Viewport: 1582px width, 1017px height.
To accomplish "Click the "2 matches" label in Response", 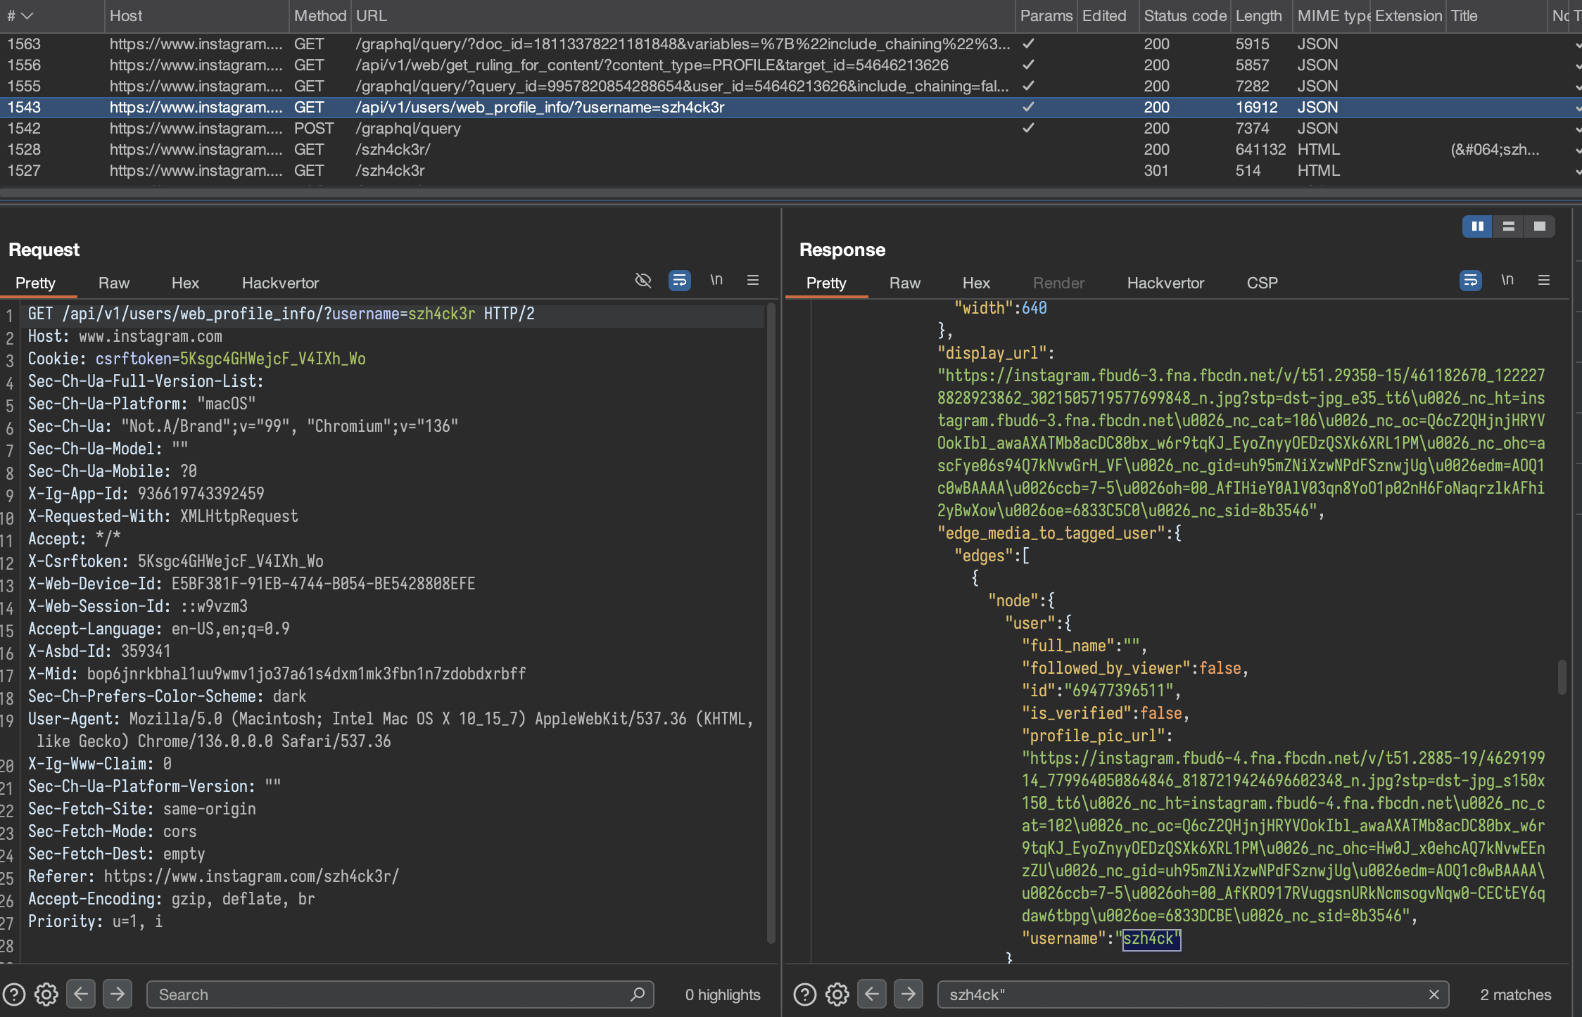I will [1515, 994].
